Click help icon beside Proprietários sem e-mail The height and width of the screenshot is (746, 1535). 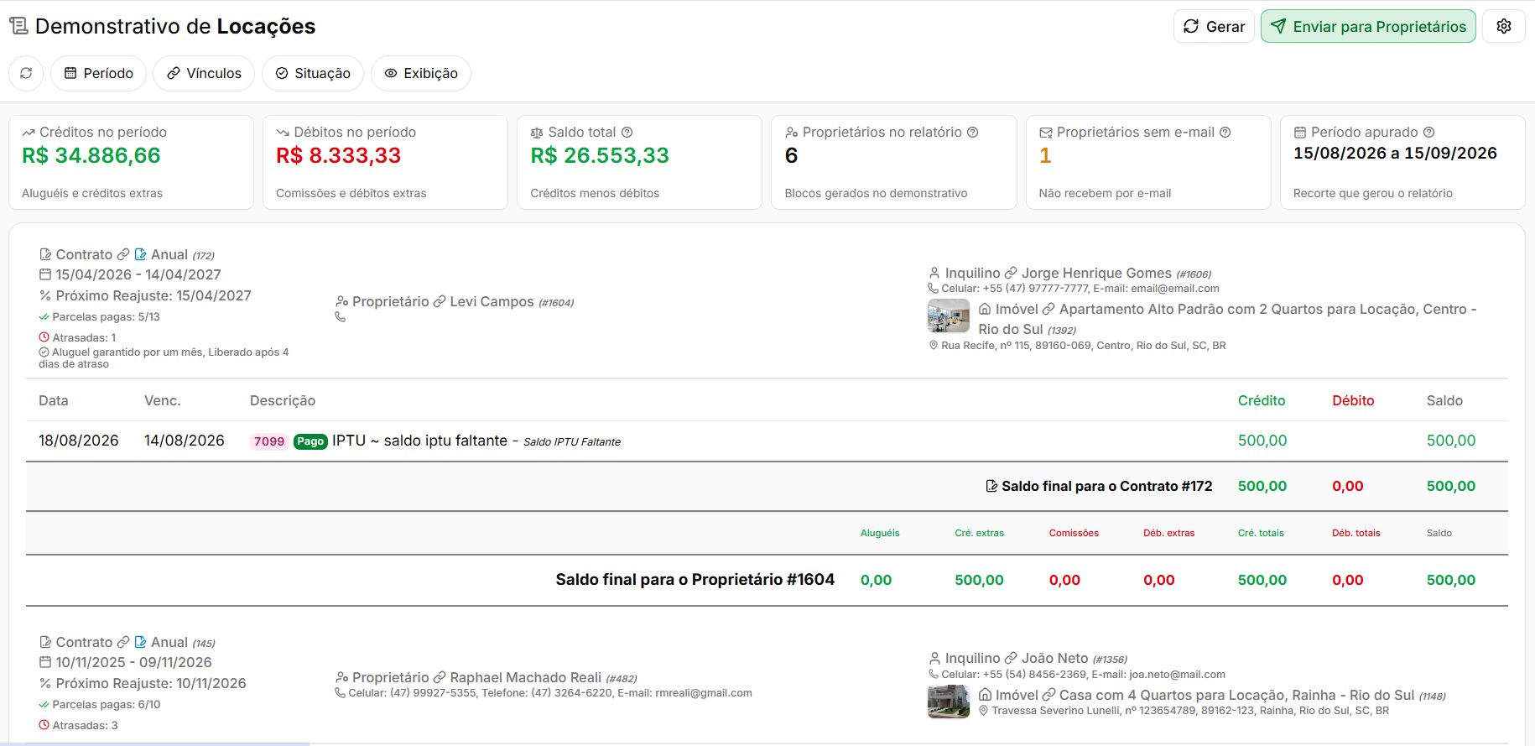point(1225,132)
